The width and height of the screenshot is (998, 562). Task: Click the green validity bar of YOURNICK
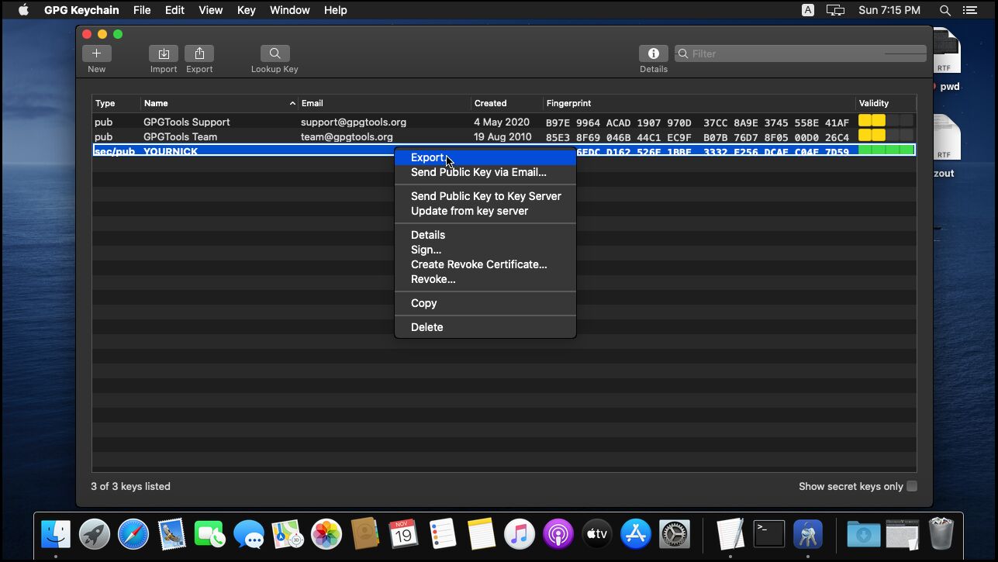click(x=886, y=150)
